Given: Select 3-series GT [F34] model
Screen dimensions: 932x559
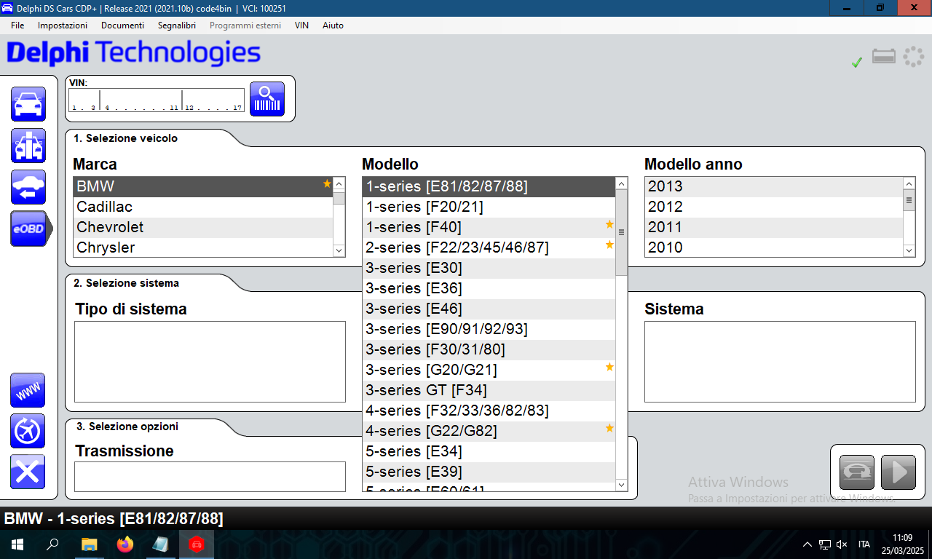Looking at the screenshot, I should click(x=489, y=391).
